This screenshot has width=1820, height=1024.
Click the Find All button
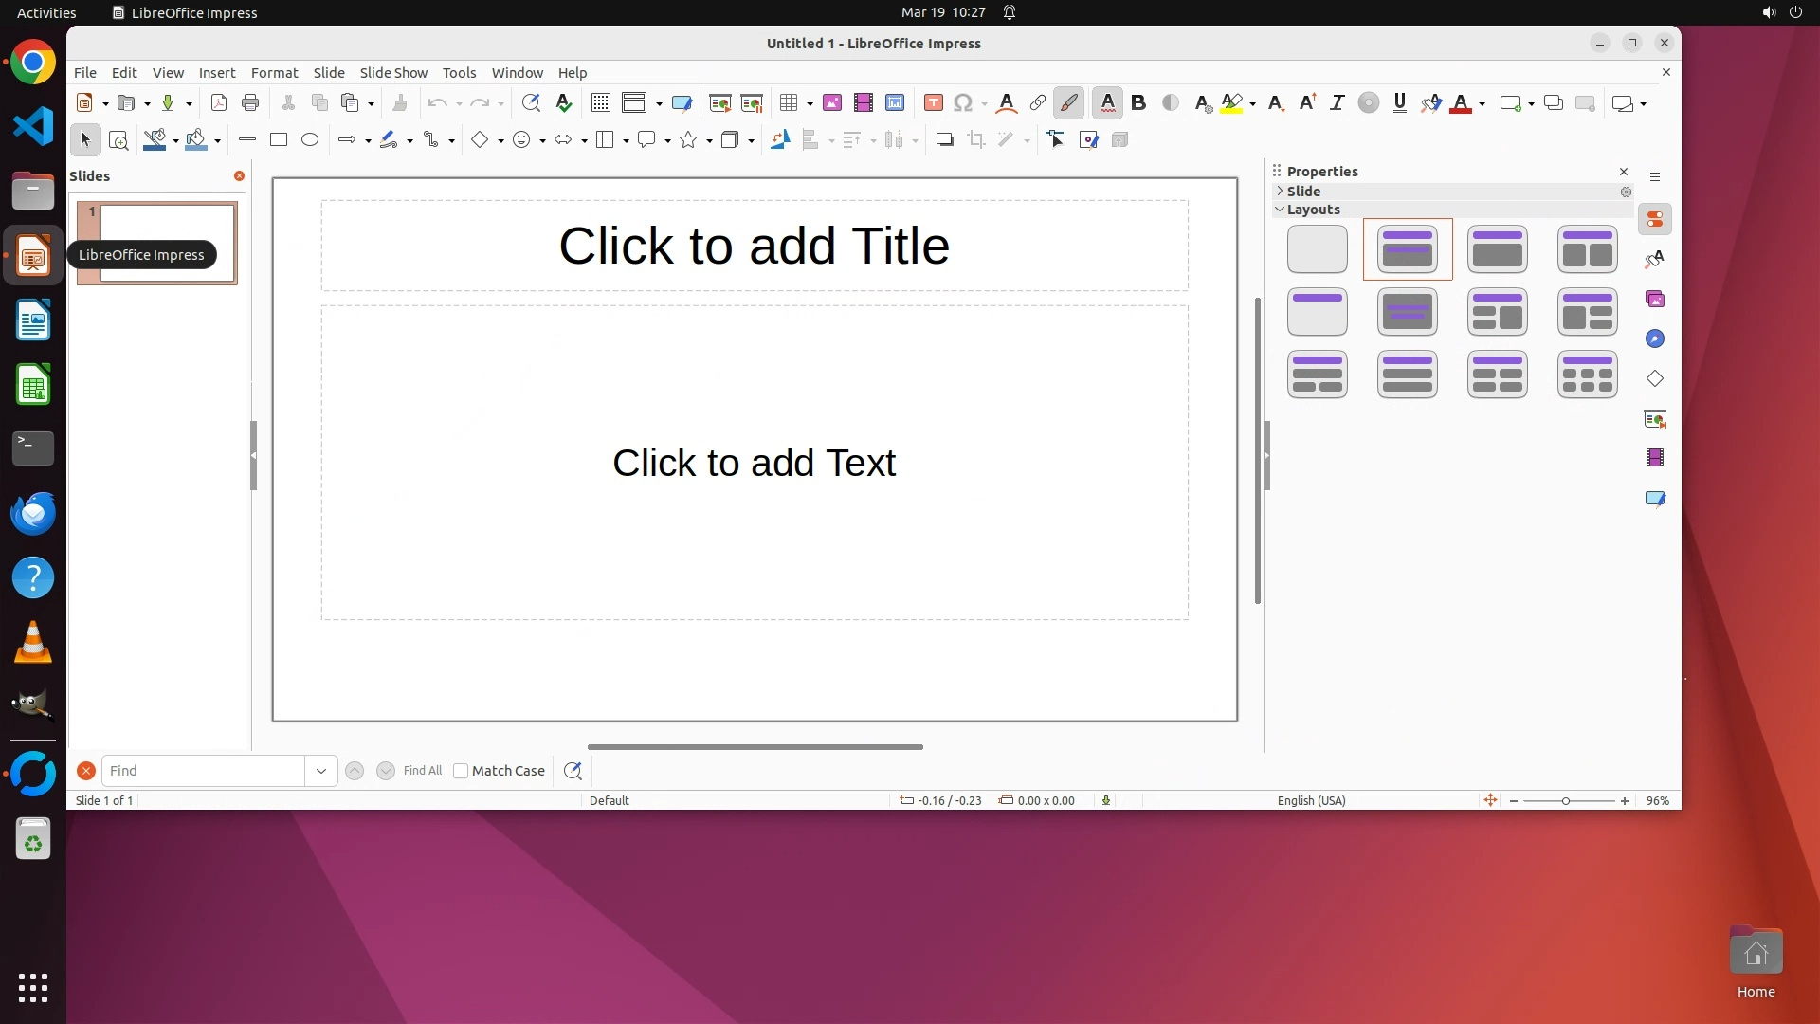[x=422, y=771]
